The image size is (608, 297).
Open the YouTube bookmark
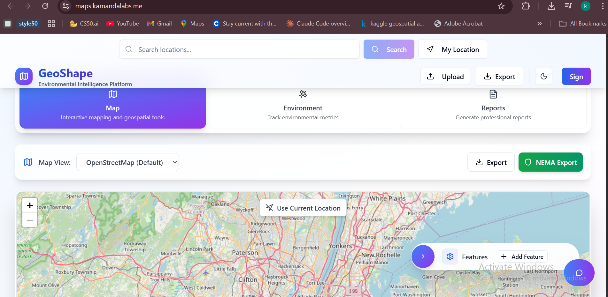[123, 24]
